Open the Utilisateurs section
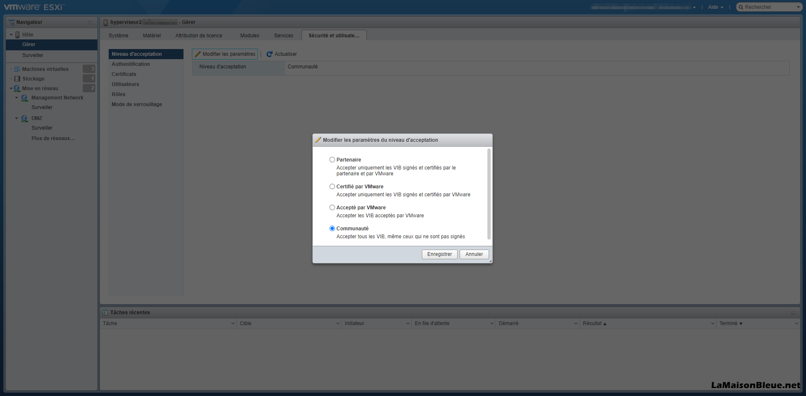This screenshot has height=396, width=806. 146,84
